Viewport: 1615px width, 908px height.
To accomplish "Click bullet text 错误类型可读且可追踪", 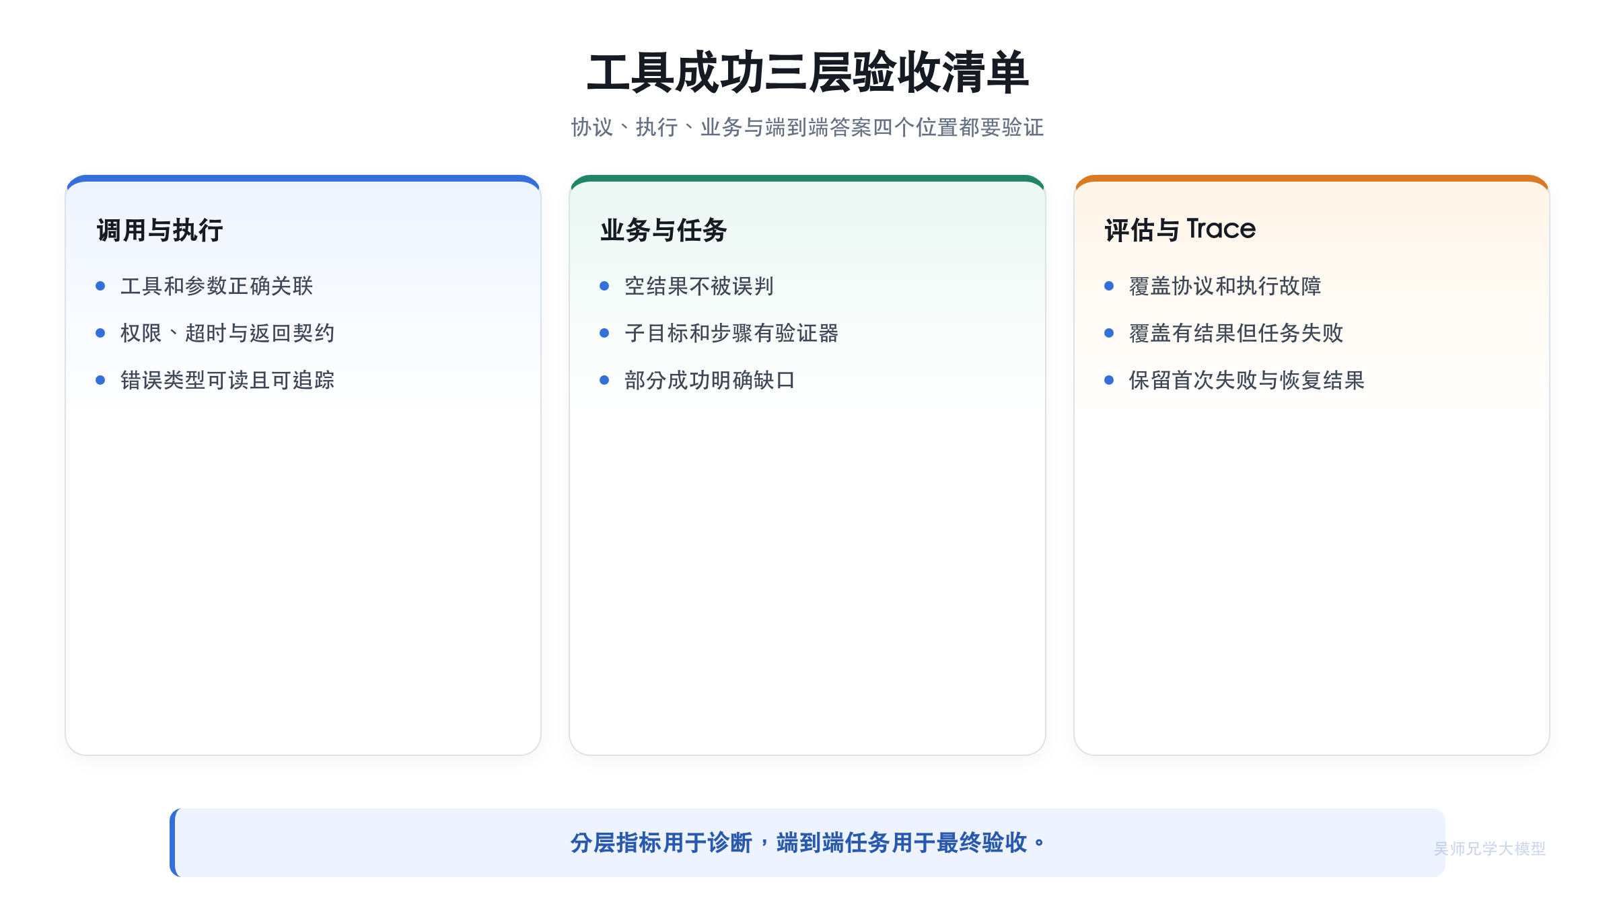I will (227, 380).
